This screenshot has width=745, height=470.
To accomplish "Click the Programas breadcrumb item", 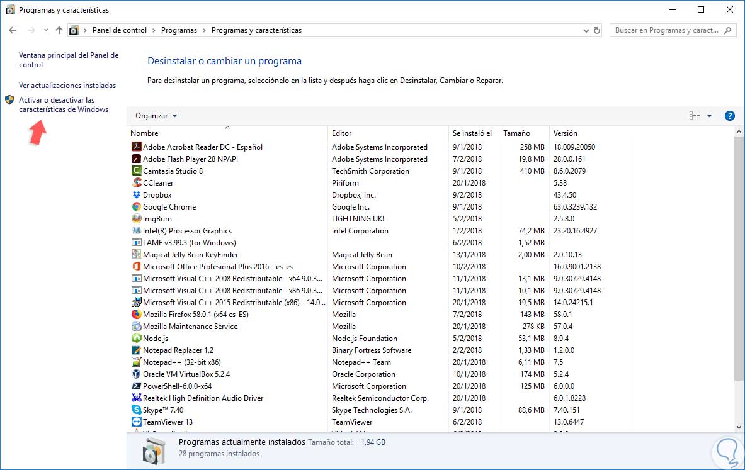I will (x=179, y=30).
